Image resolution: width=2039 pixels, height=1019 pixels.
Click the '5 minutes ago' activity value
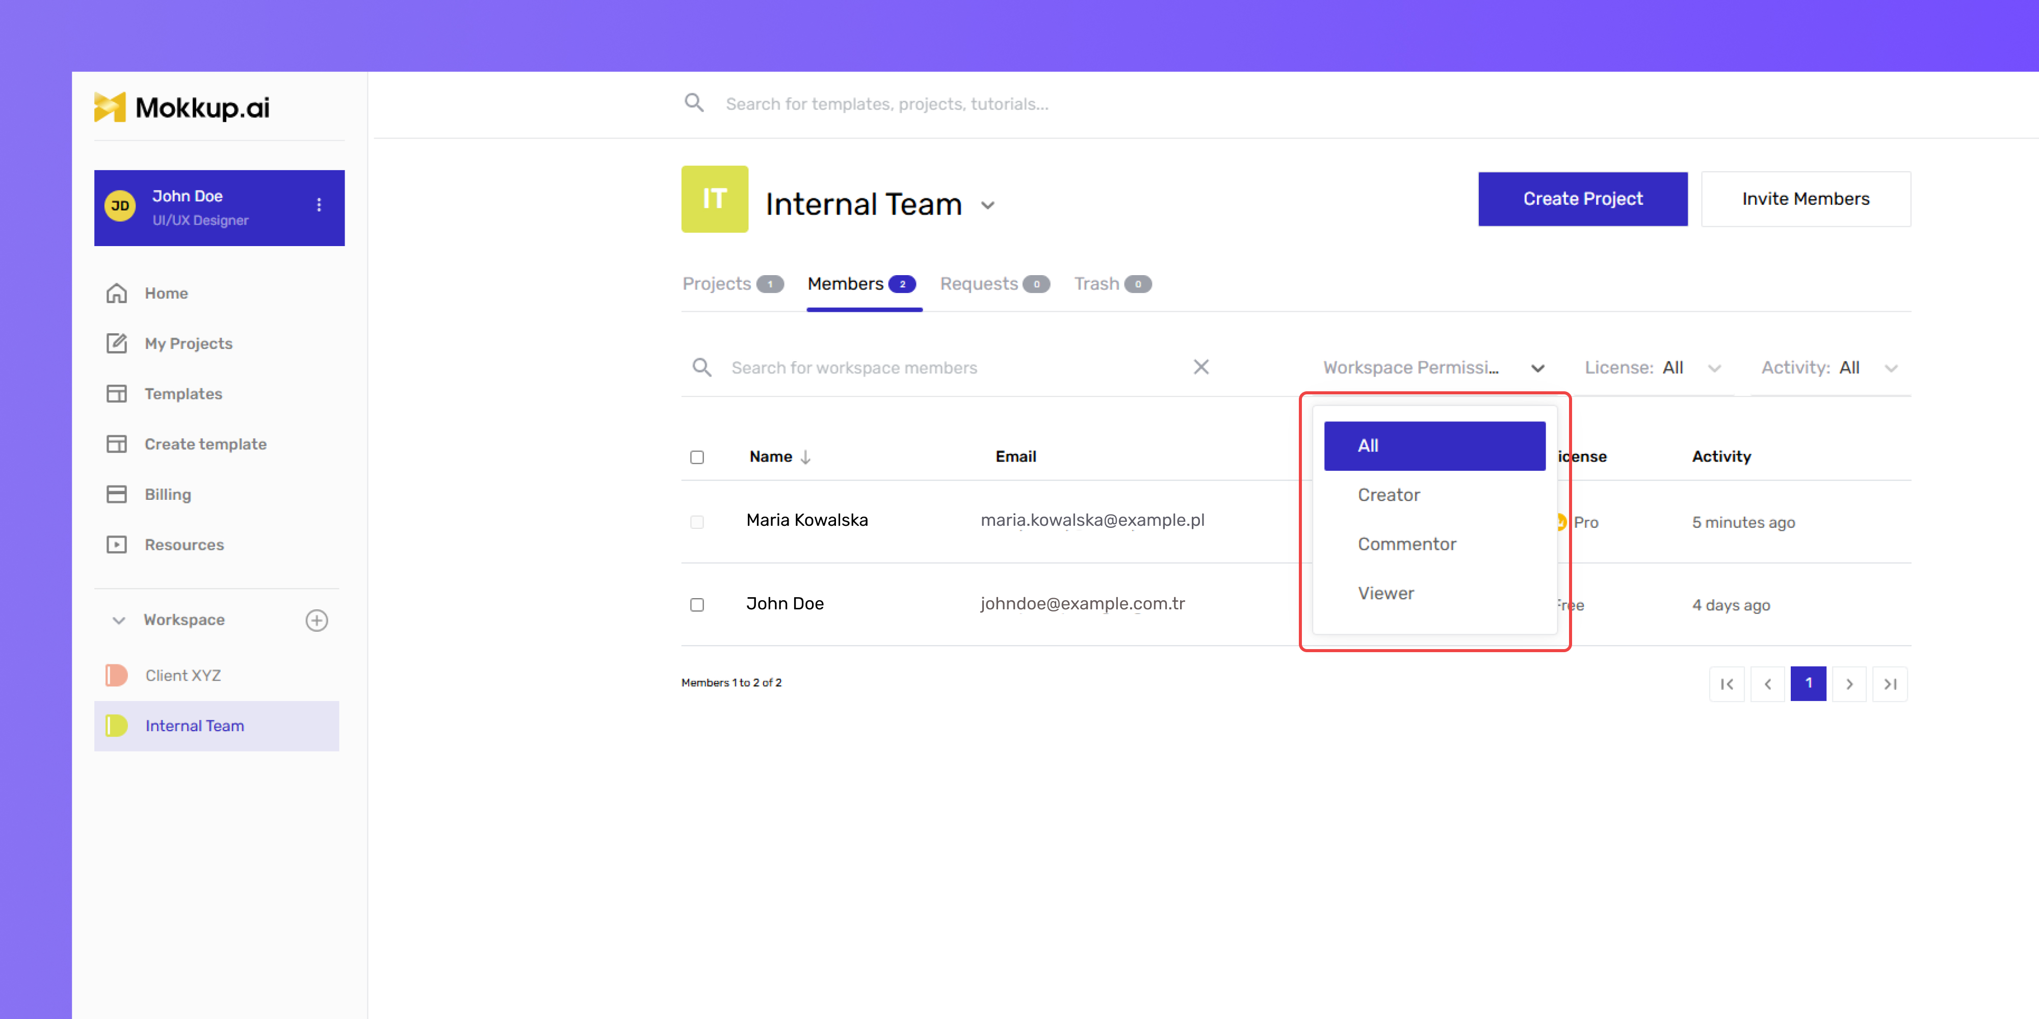click(x=1743, y=522)
